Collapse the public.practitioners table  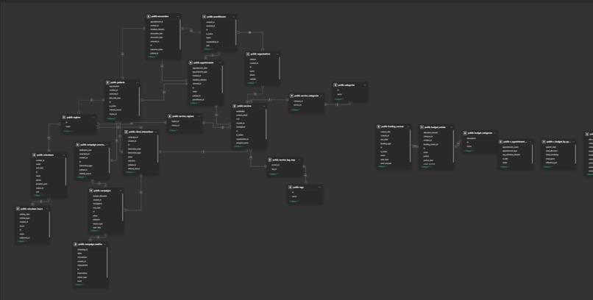pos(208,49)
